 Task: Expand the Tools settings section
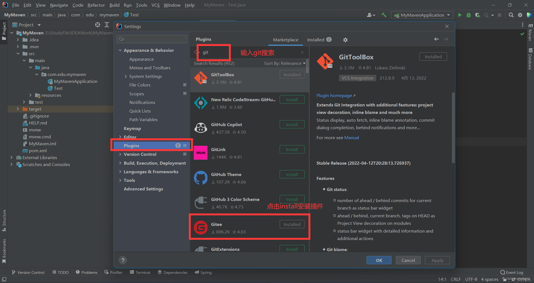click(120, 180)
